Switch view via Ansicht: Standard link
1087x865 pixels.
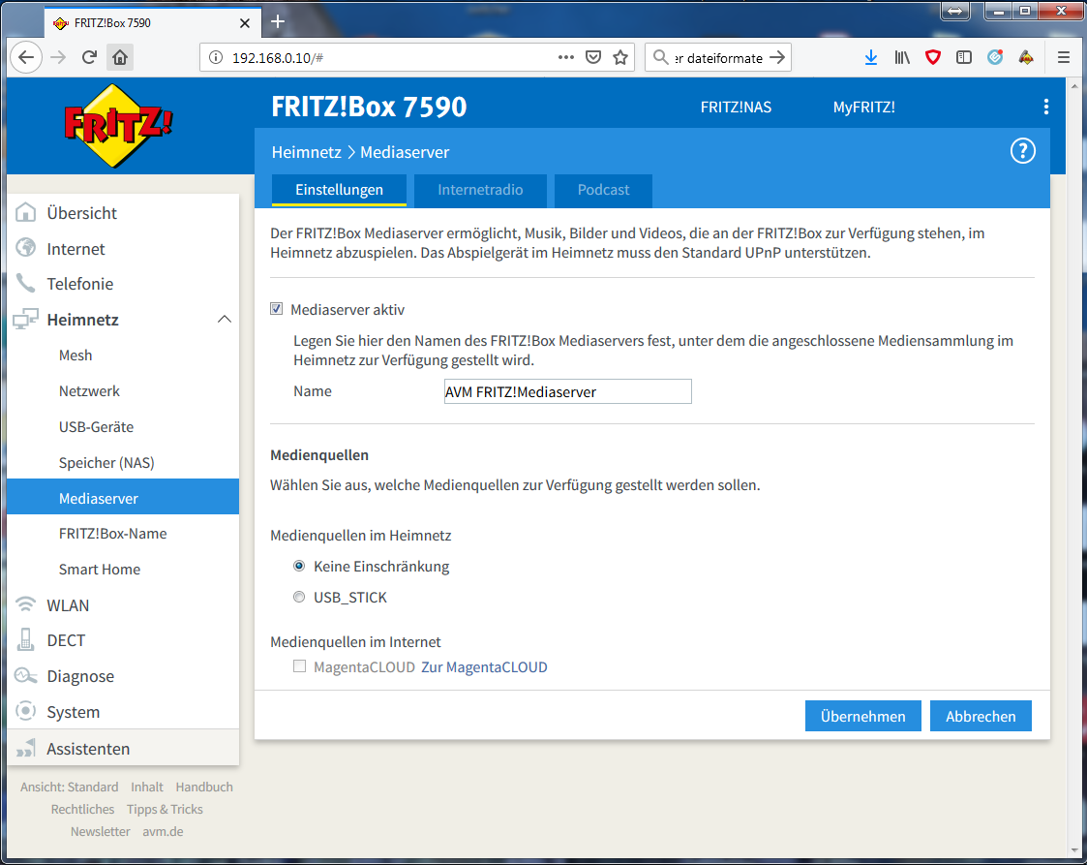pos(70,787)
